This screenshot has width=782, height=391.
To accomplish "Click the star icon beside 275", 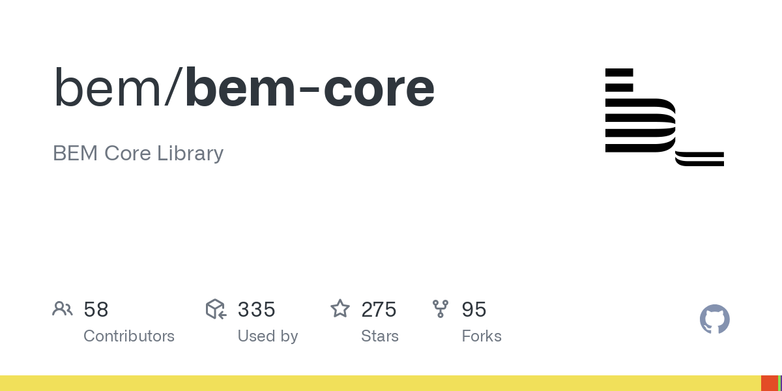I will (x=340, y=309).
